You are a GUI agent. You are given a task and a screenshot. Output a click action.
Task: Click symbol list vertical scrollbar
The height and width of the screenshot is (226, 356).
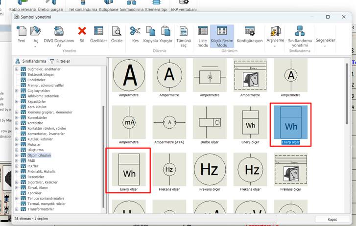[347, 93]
